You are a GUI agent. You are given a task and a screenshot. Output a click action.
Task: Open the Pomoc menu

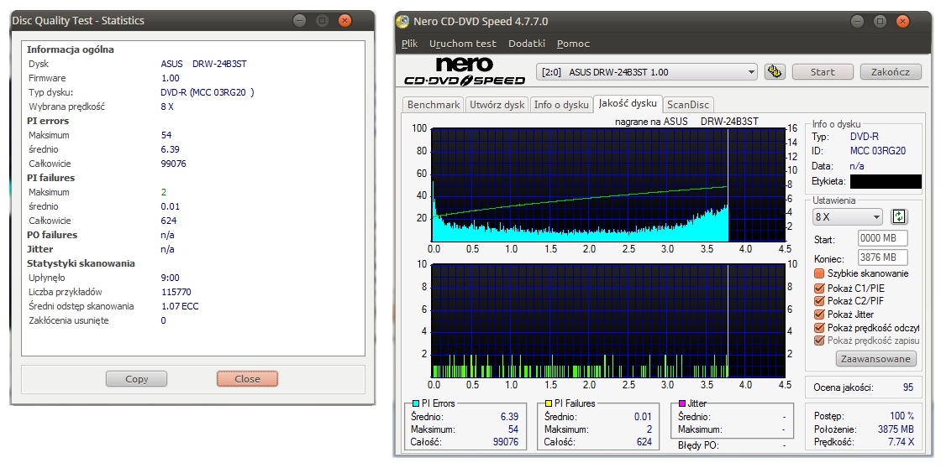(x=573, y=44)
